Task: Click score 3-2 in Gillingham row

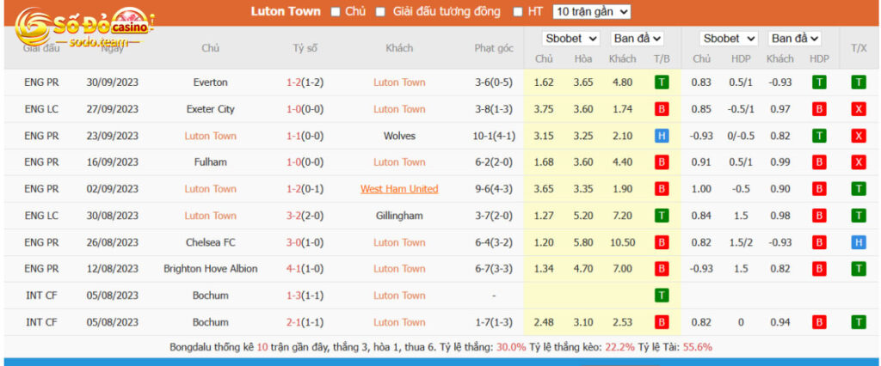Action: point(293,216)
